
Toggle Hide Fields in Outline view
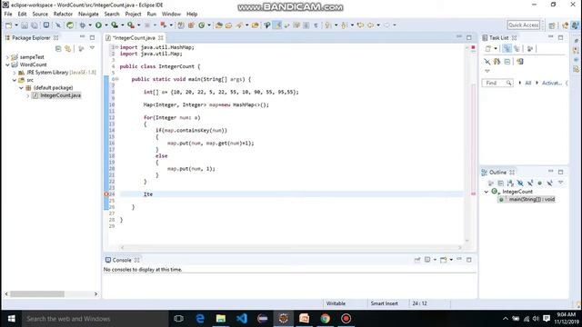[x=520, y=183]
